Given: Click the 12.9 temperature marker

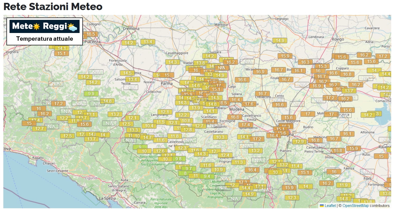Looking at the screenshot, I should [299, 142].
